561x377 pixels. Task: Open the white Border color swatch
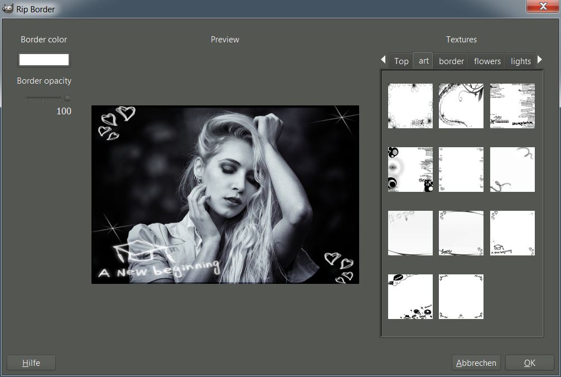pos(43,60)
